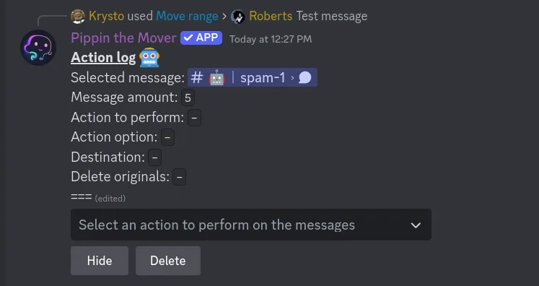Click the 'Test message' reply preview
539x286 pixels.
[332, 16]
